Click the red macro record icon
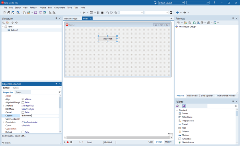Viewport: 240px width, 146px height. point(68,142)
